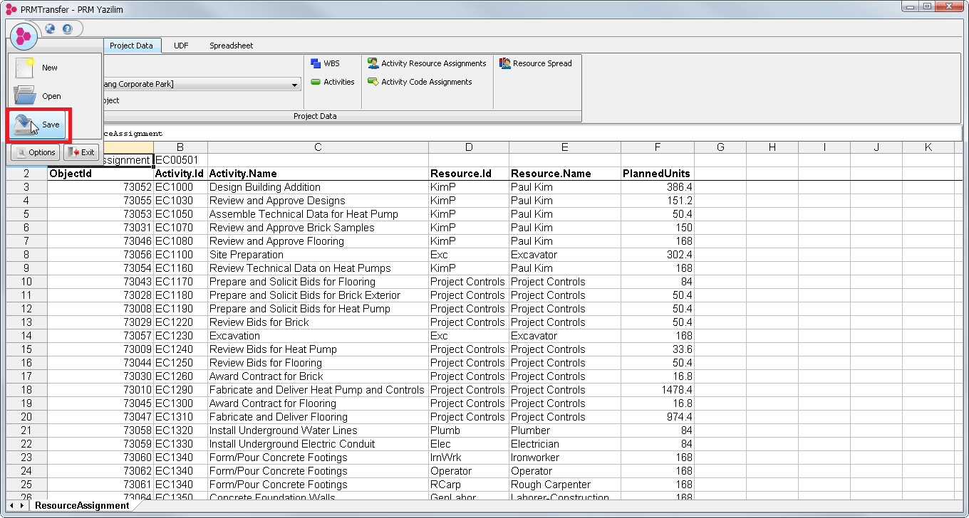The height and width of the screenshot is (518, 969).
Task: Open Activity Resource Assignments
Action: point(427,63)
